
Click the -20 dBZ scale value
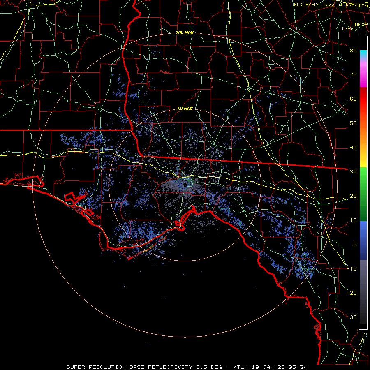(x=351, y=293)
